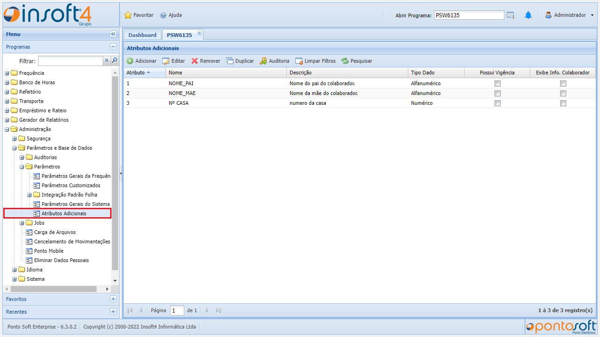The height and width of the screenshot is (337, 600).
Task: Click the Adicionar green plus icon
Action: pos(130,61)
